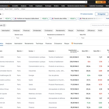Open the Graphiques menu in the navigation bar

[x=39, y=6]
